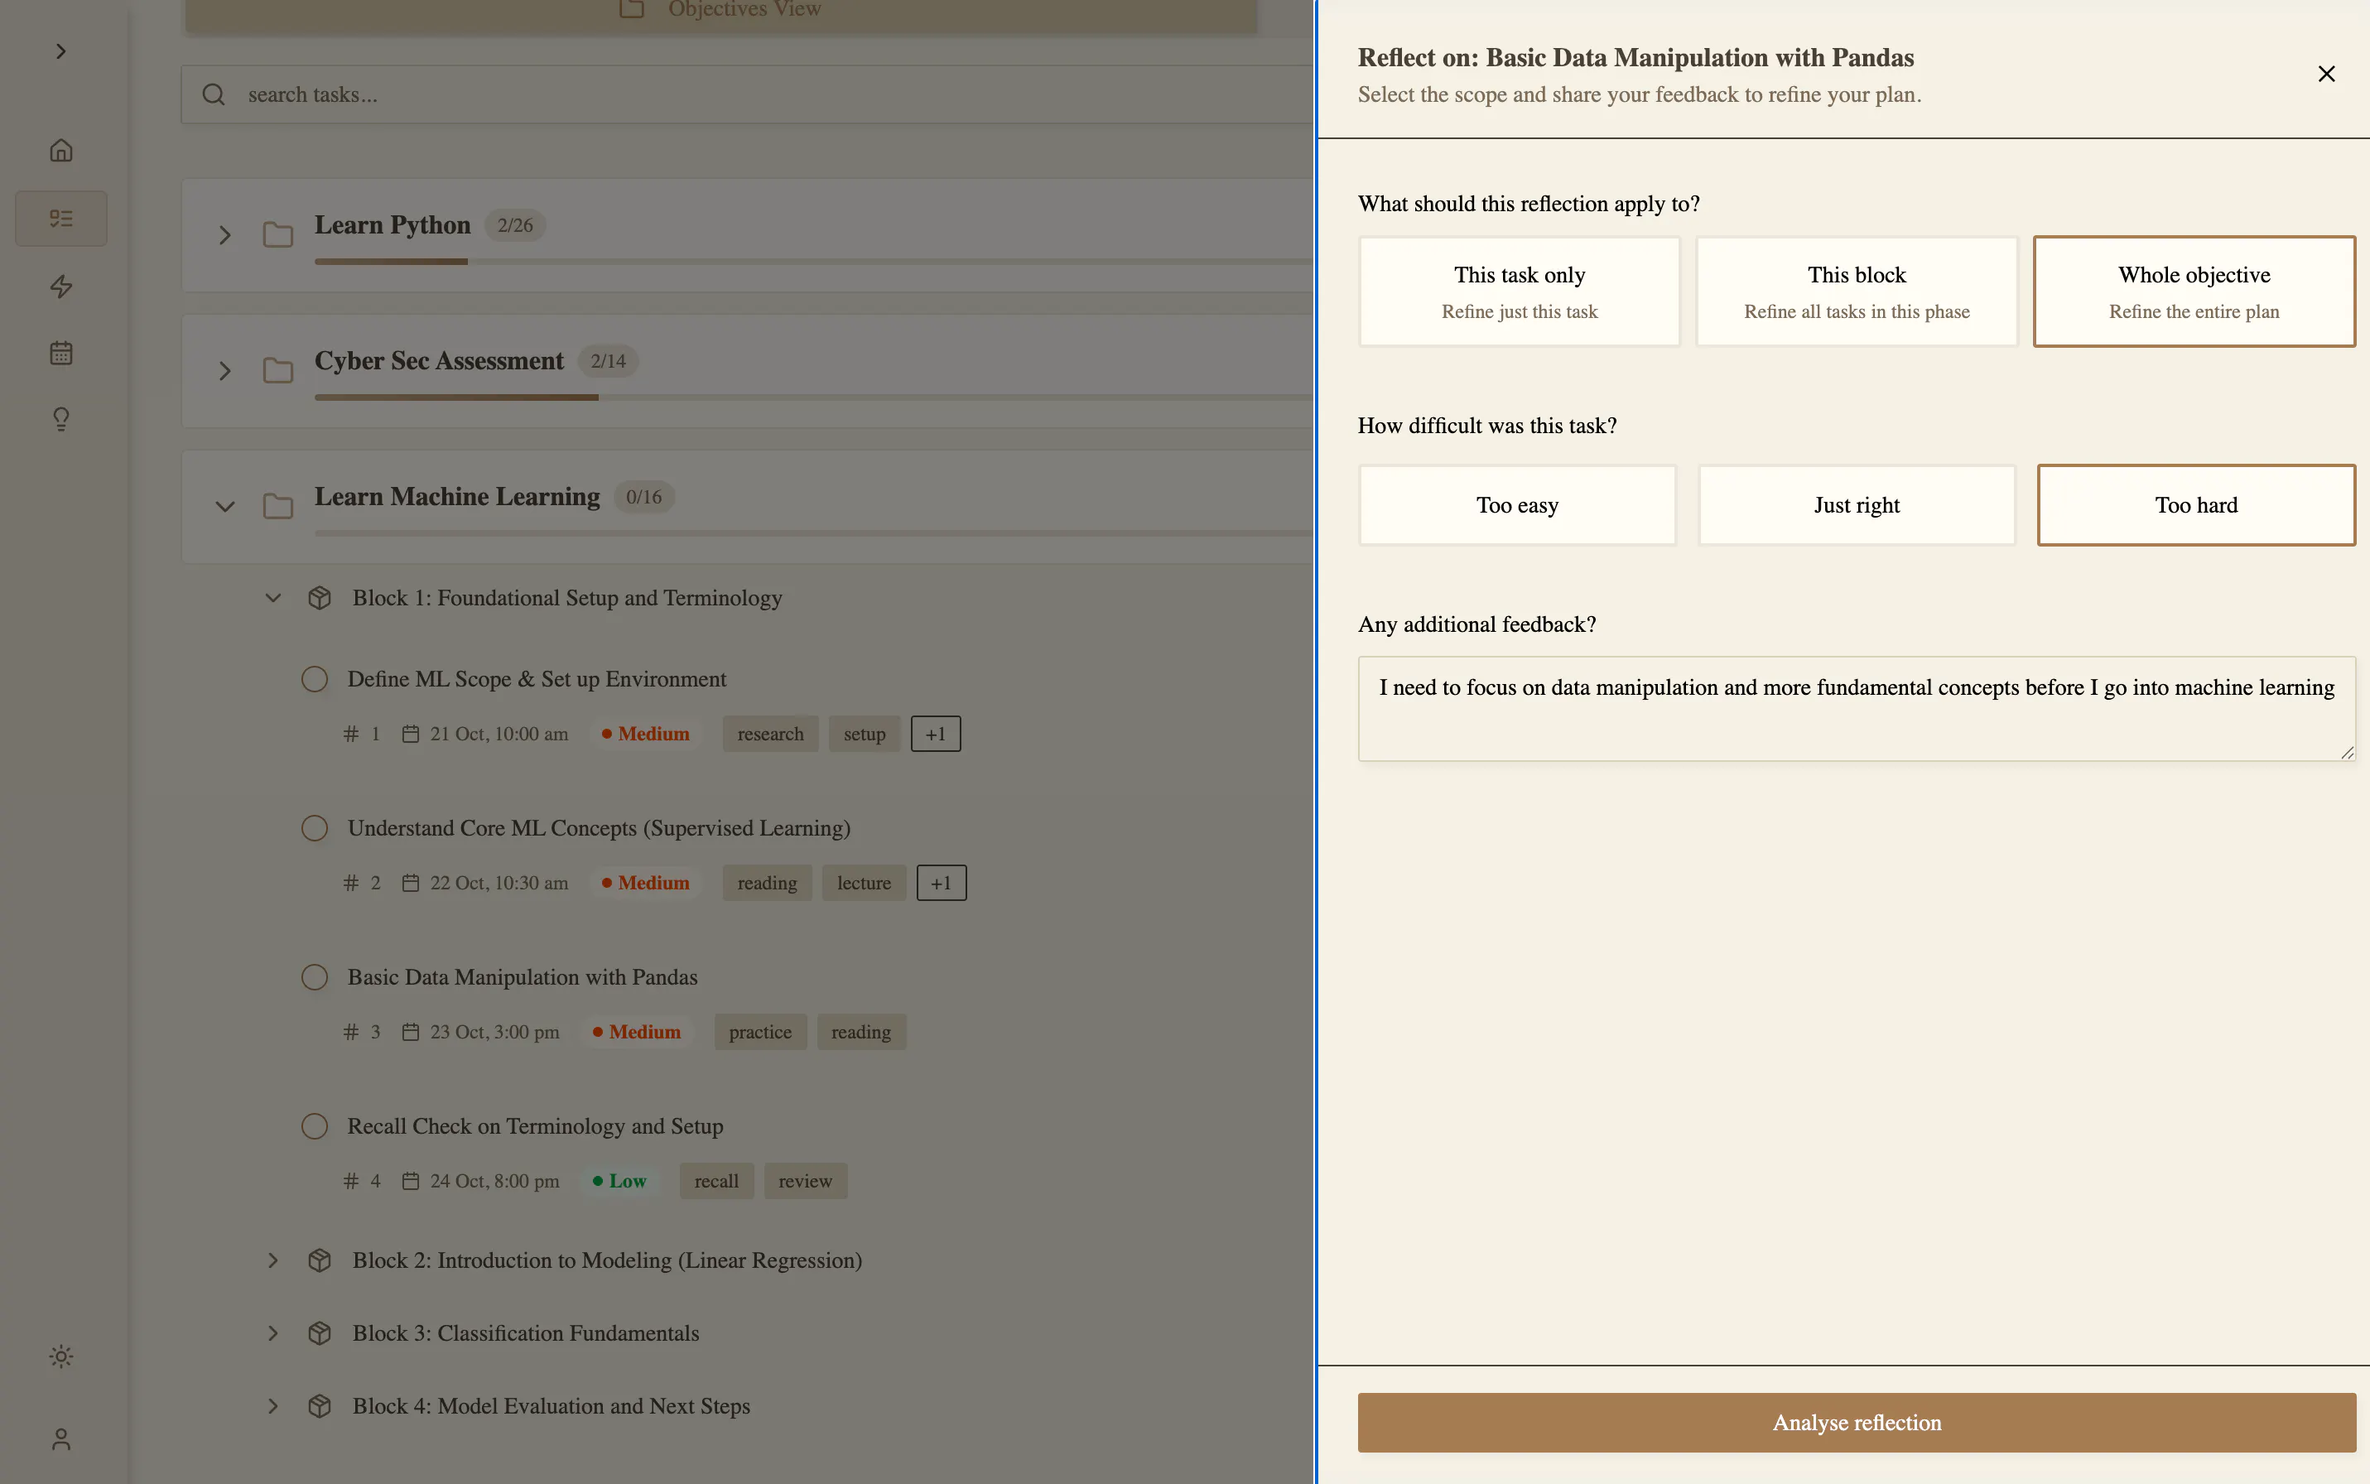Click the research tag
The height and width of the screenshot is (1484, 2370).
(x=770, y=735)
